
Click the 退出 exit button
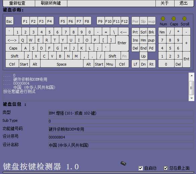click(x=184, y=3)
